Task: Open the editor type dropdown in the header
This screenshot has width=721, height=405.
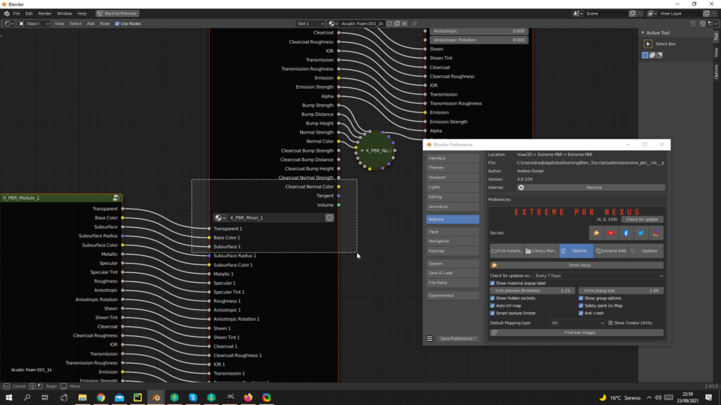Action: tap(8, 23)
